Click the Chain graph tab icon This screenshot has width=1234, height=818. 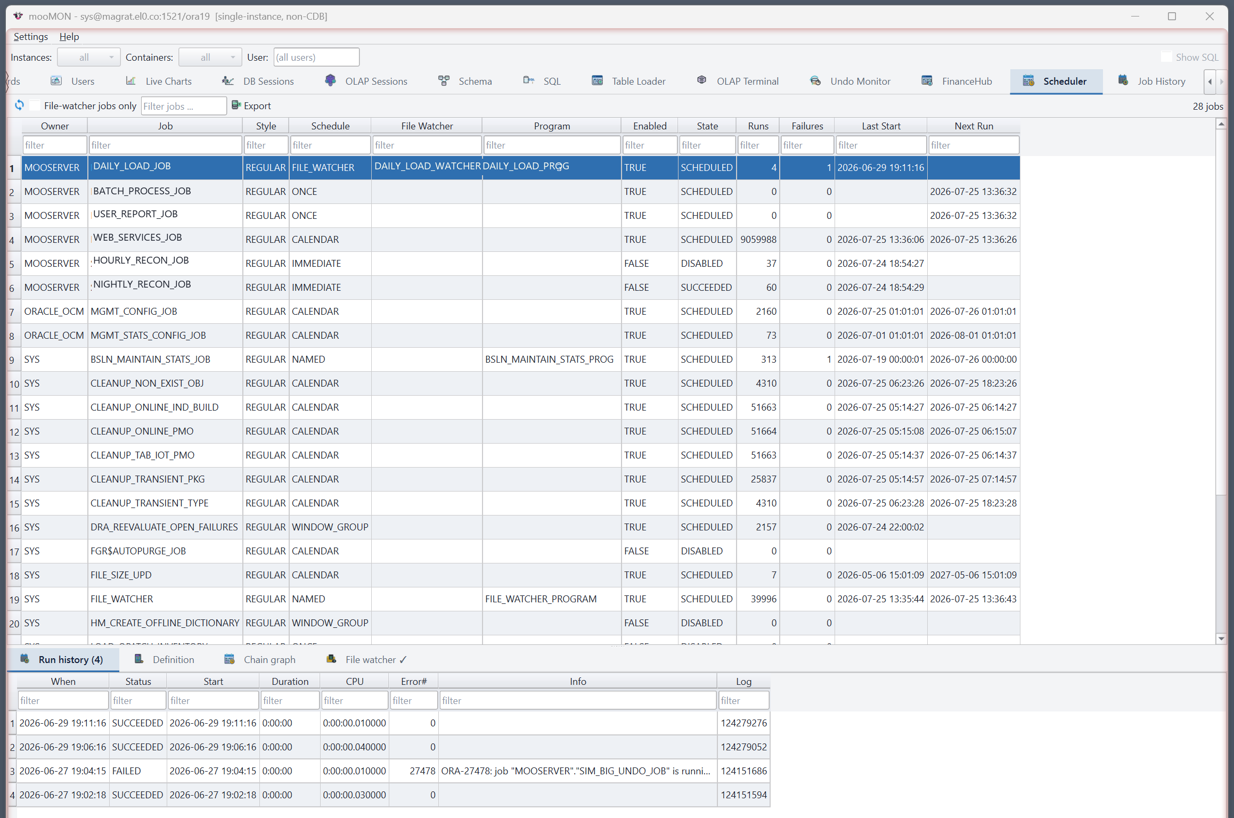point(230,659)
